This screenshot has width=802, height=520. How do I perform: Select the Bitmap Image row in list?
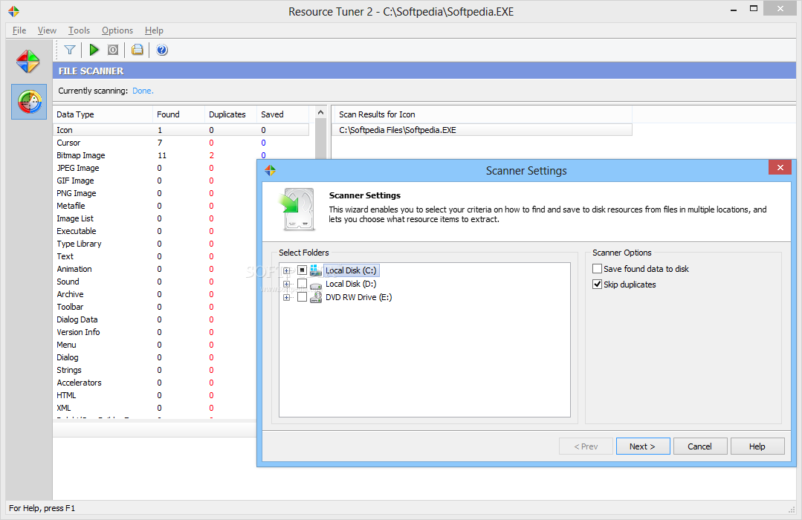pyautogui.click(x=81, y=155)
